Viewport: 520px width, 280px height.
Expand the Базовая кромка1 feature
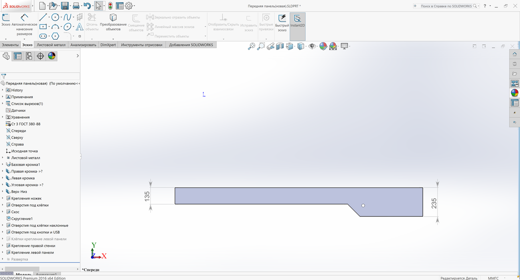pos(3,164)
